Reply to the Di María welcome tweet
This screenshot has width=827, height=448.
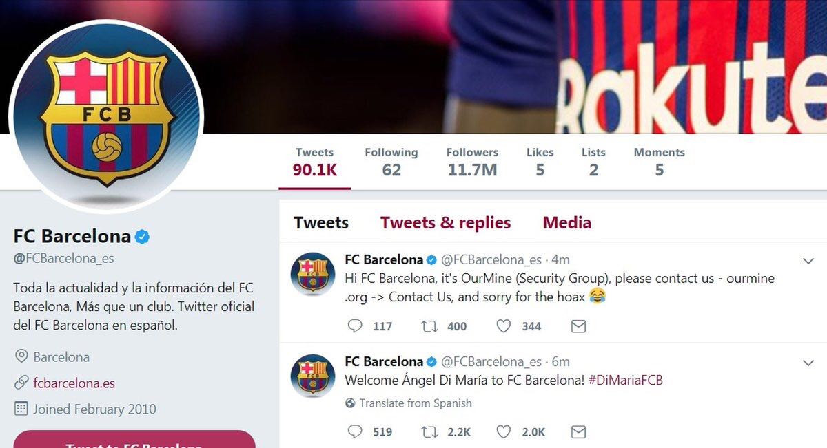[356, 431]
